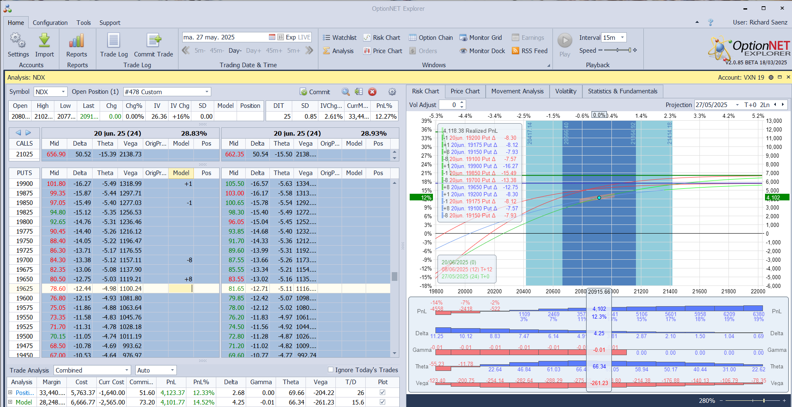792x407 pixels.
Task: Collapse the ribbon with the up arrow
Action: coord(697,22)
